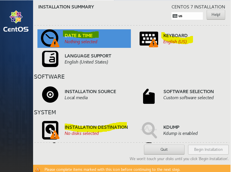Image resolution: width=231 pixels, height=172 pixels.
Task: Click the small keyboard icon next to us
Action: (175, 16)
